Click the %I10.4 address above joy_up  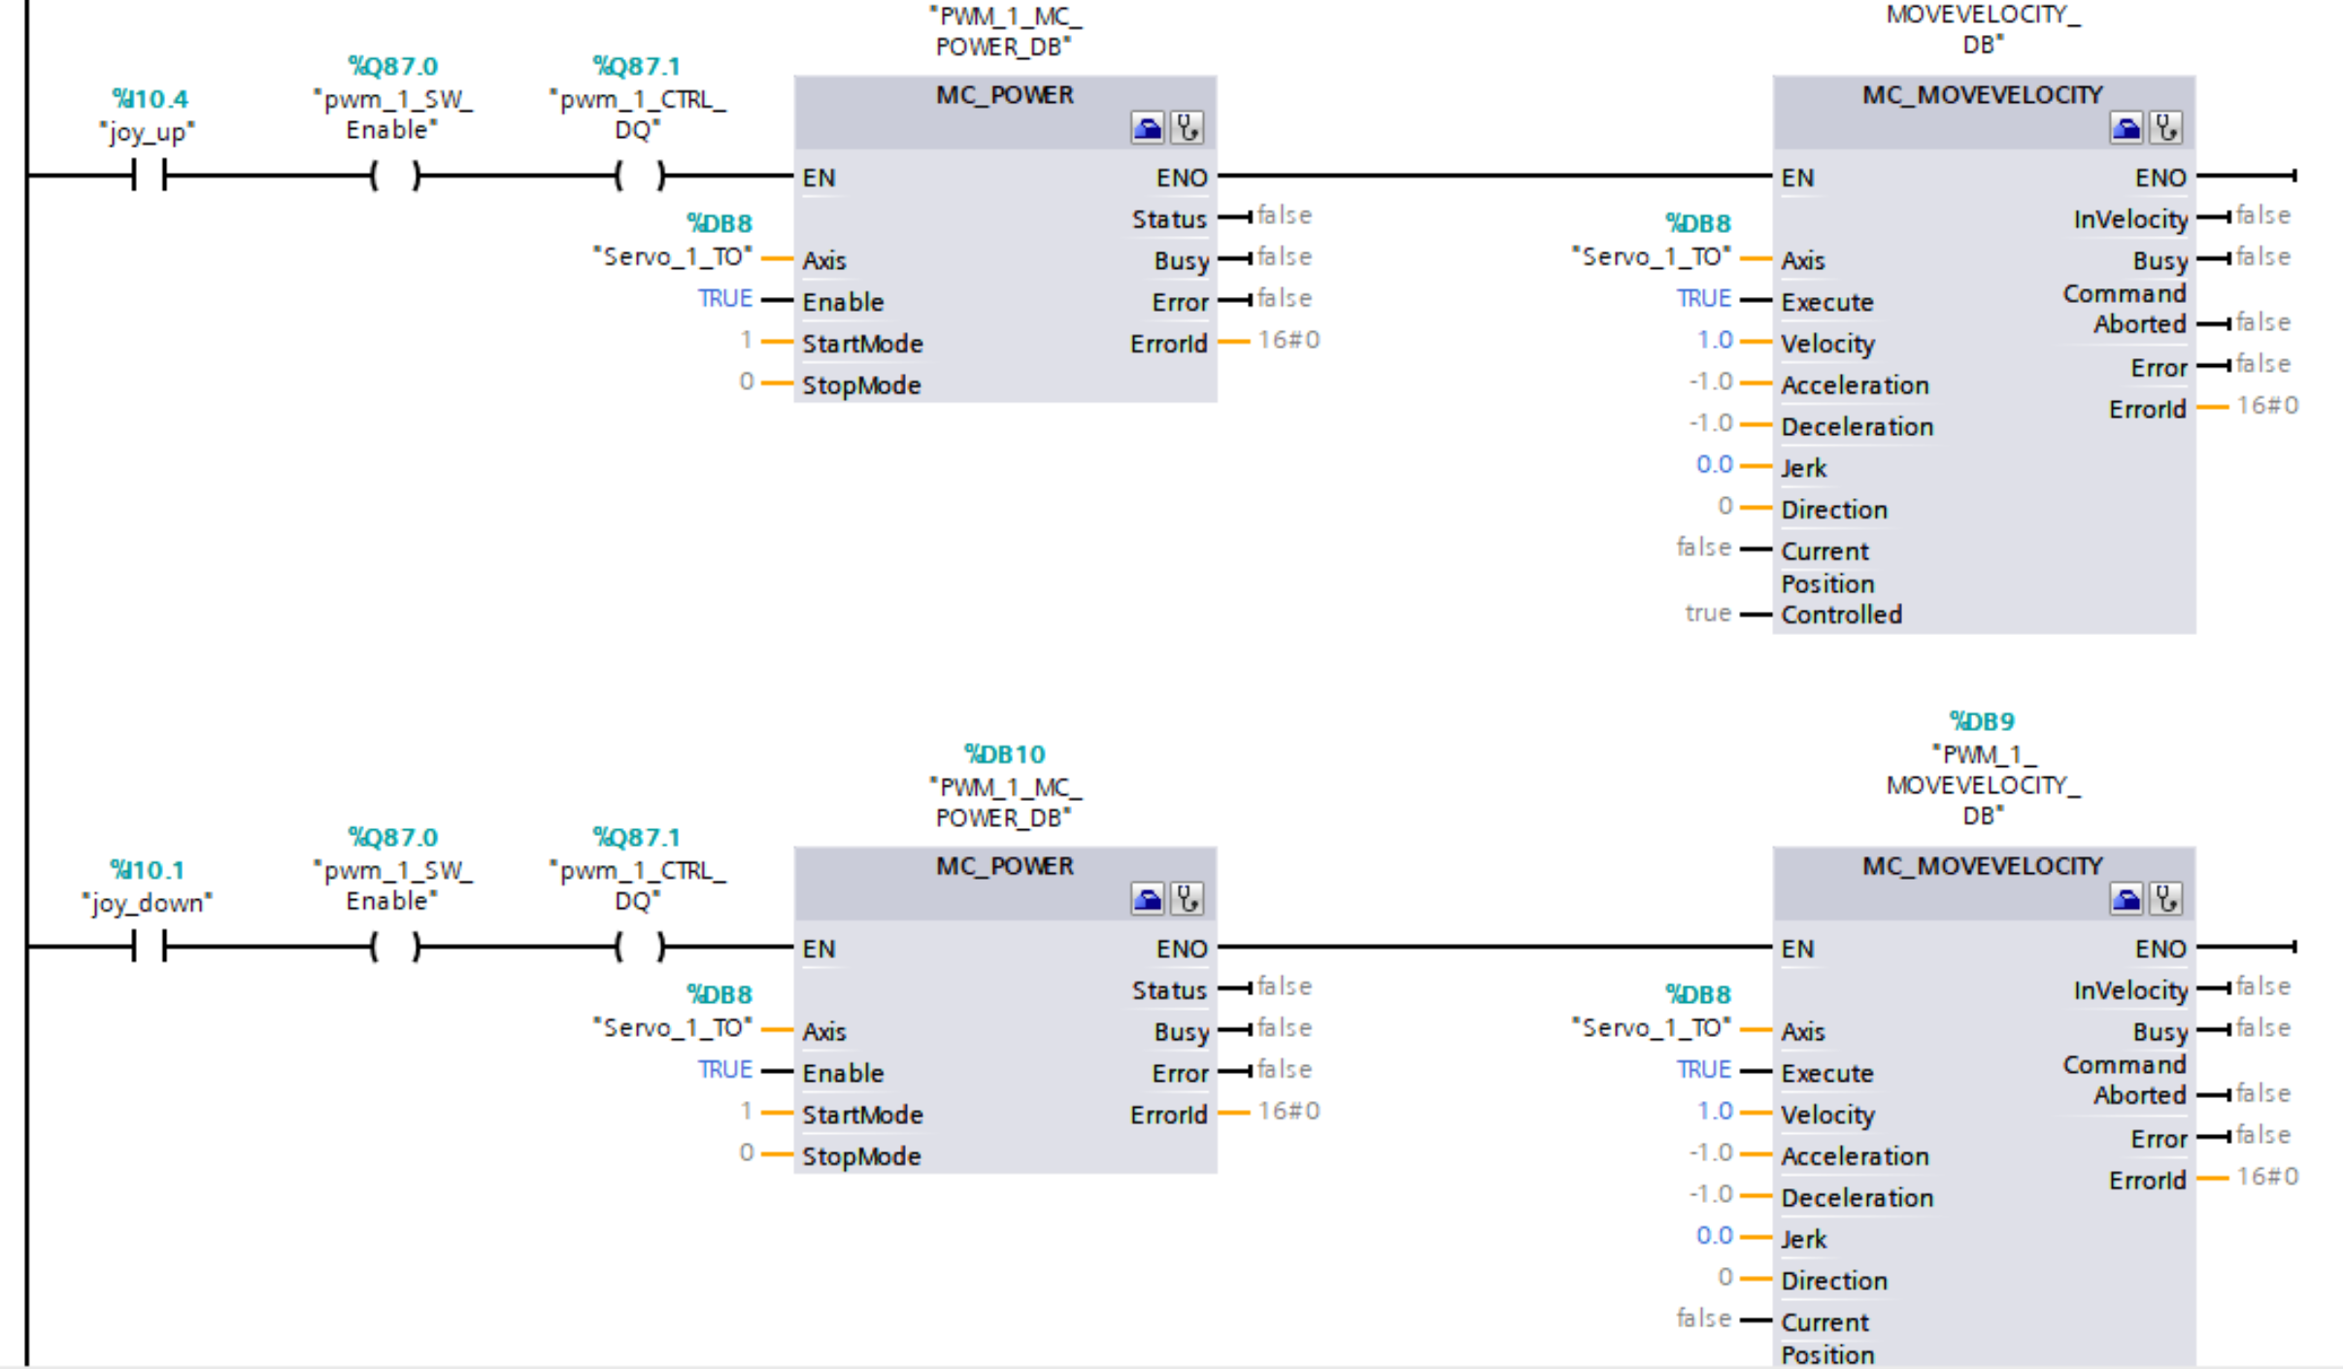coord(150,99)
